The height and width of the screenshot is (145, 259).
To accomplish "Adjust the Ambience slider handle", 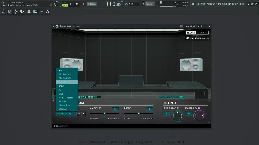I will 104,114.
